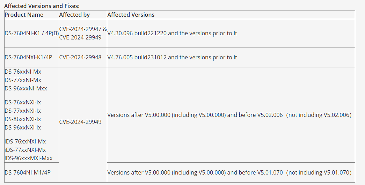This screenshot has width=365, height=185.
Task: Select the DS-77xxNXI-Ix product line
Action: coord(23,111)
